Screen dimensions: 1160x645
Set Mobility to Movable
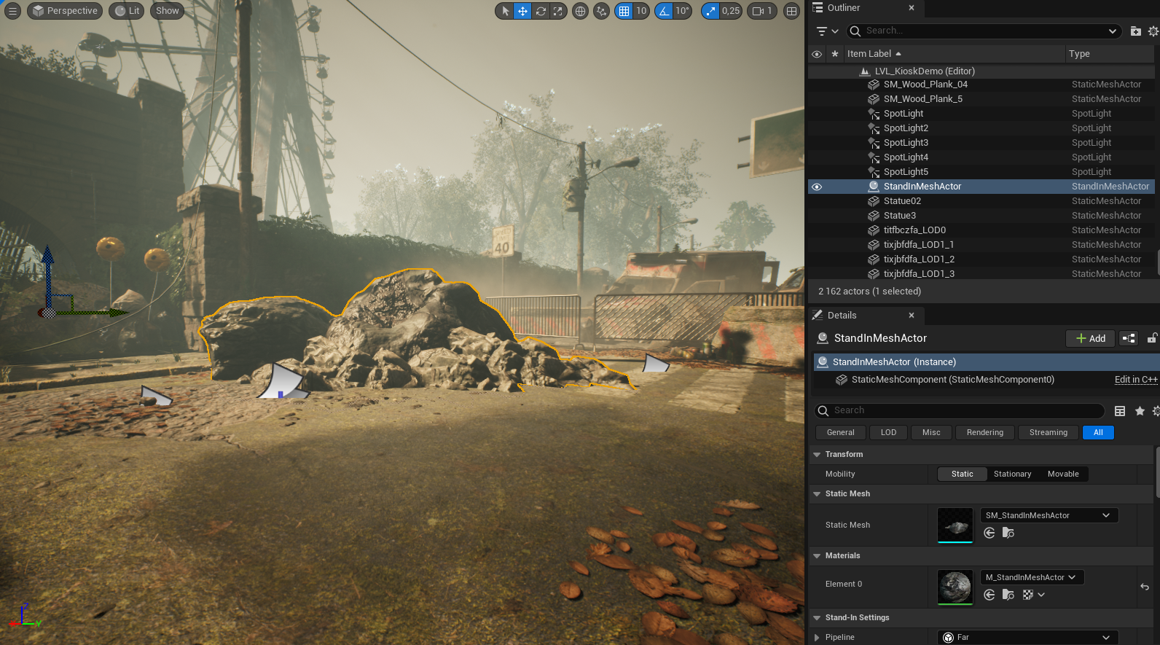tap(1062, 474)
